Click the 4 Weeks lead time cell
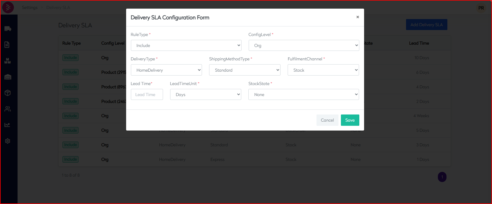This screenshot has width=492, height=204. click(421, 116)
